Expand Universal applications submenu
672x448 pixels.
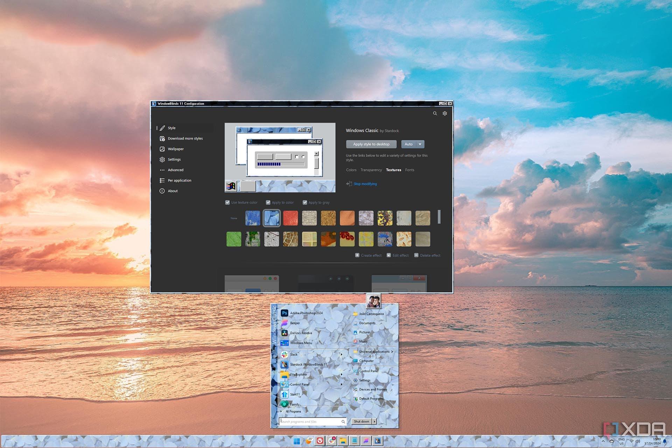tap(374, 352)
